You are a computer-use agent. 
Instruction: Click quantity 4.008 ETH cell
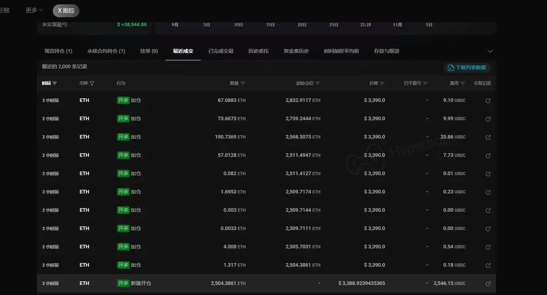click(235, 247)
